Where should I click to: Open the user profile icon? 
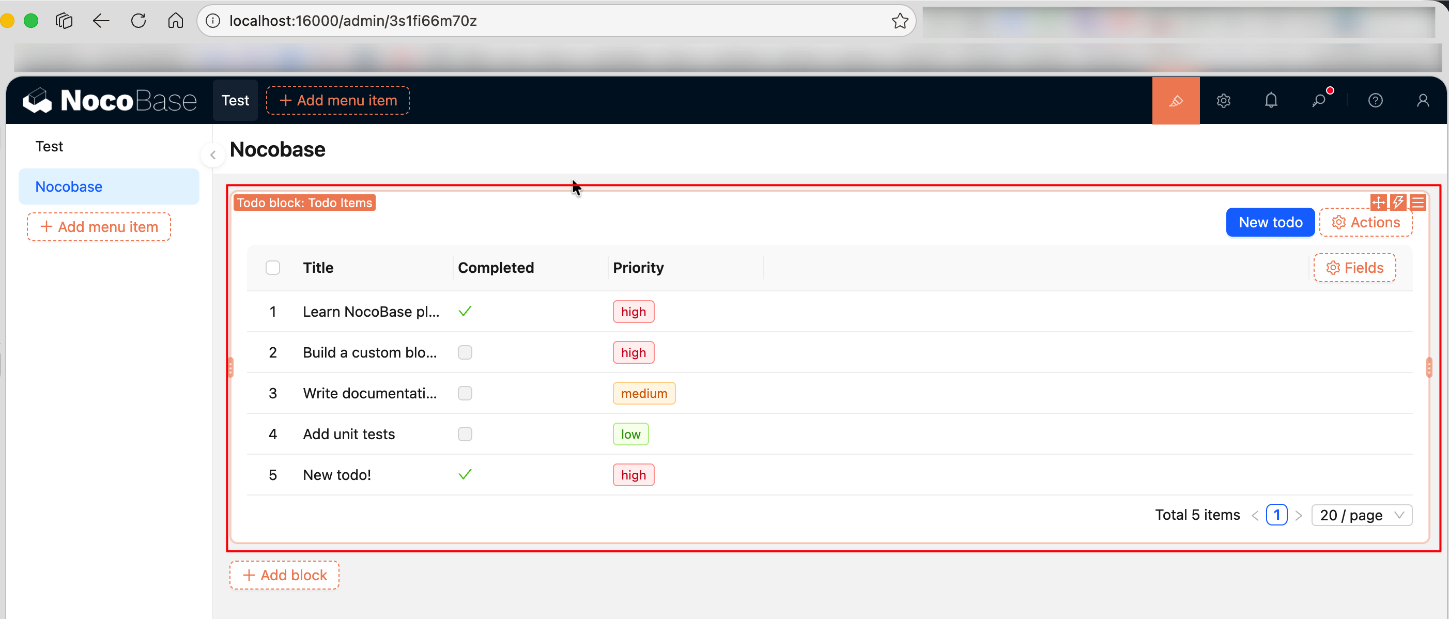(1423, 100)
